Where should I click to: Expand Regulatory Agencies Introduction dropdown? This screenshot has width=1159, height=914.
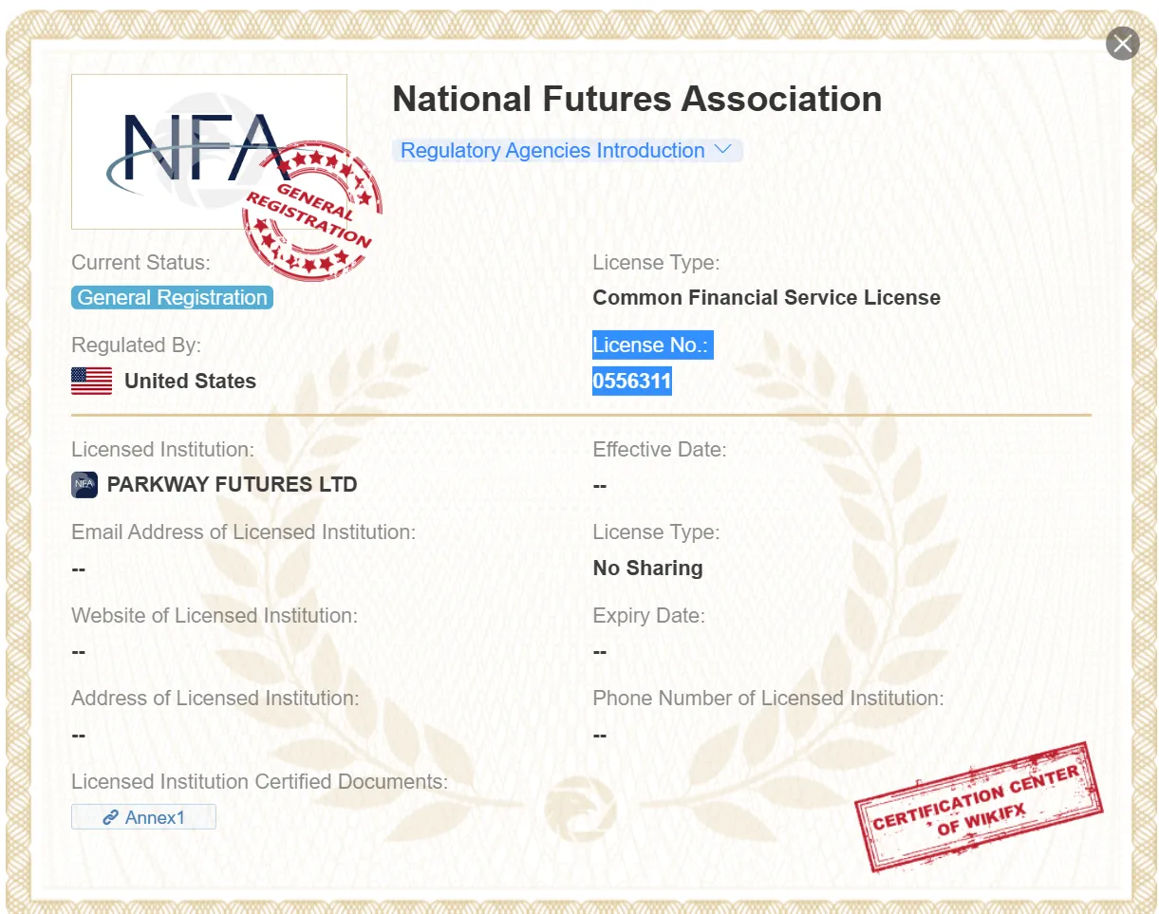point(567,151)
